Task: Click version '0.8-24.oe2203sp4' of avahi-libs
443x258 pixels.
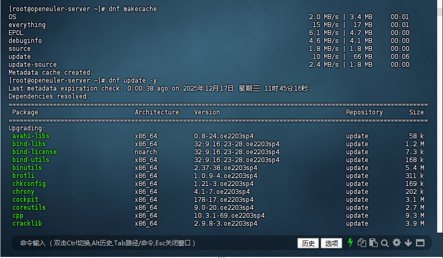Action: click(x=224, y=136)
